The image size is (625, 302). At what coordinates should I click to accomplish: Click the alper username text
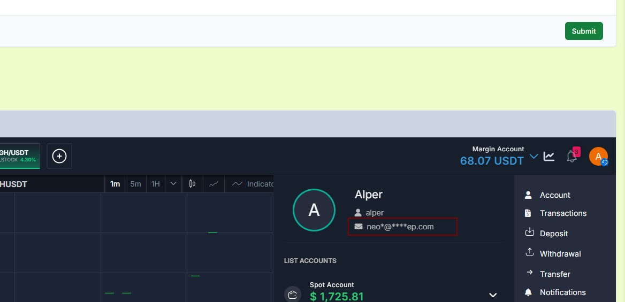375,213
